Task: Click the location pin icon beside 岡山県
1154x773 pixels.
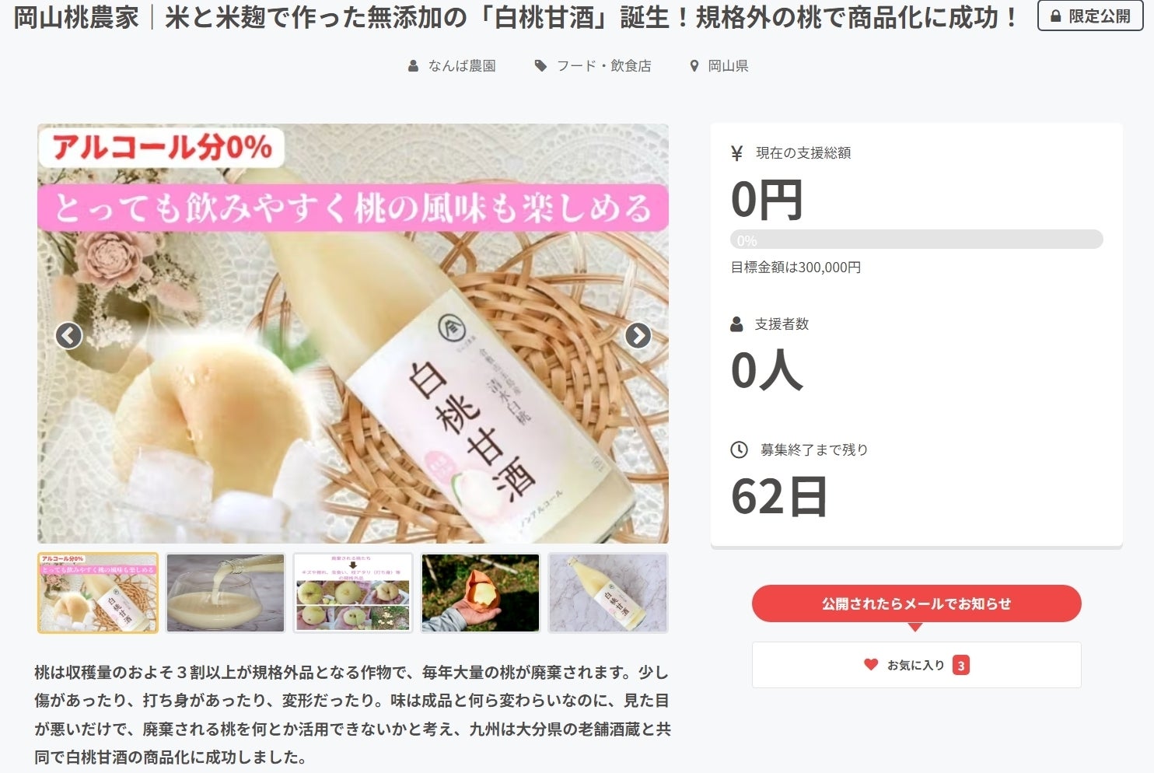Action: pyautogui.click(x=694, y=66)
